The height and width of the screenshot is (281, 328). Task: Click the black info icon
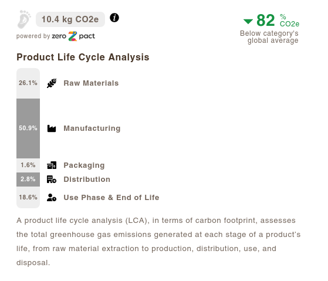click(114, 18)
